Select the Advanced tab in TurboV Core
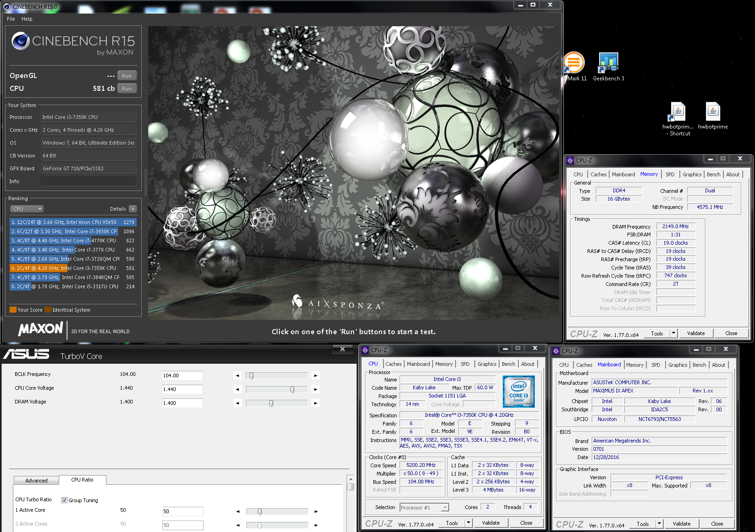Viewport: 755px width, 532px height. point(36,481)
